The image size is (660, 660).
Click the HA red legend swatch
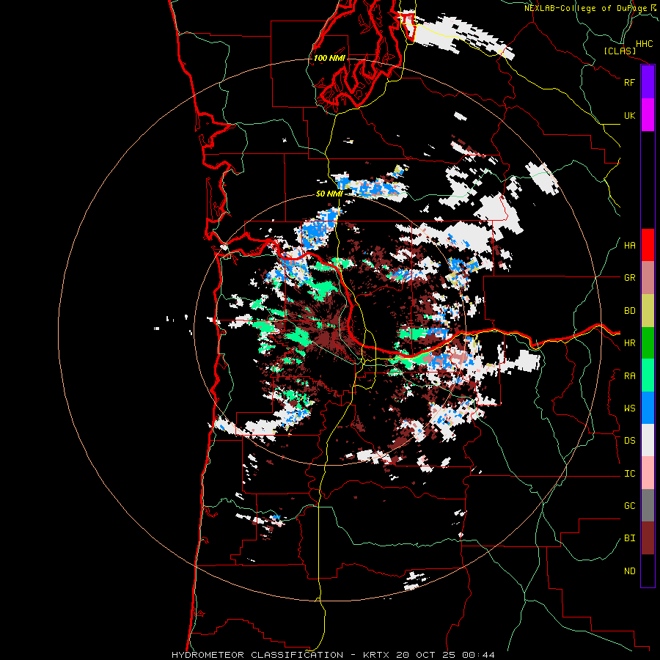648,245
